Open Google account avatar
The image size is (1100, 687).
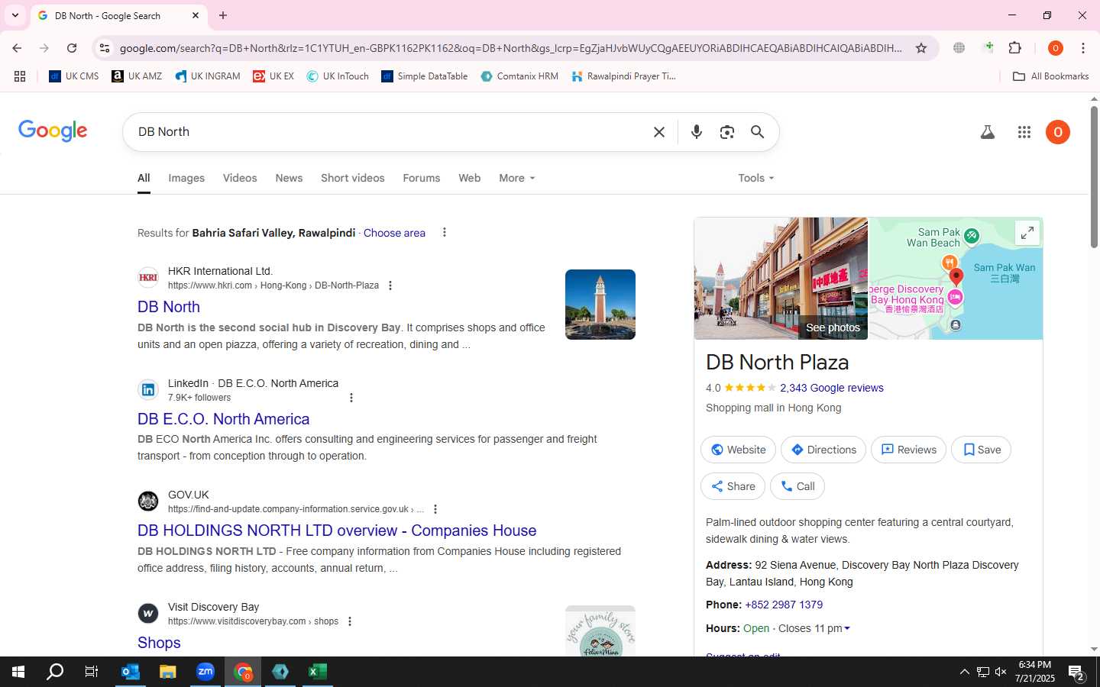(1058, 132)
